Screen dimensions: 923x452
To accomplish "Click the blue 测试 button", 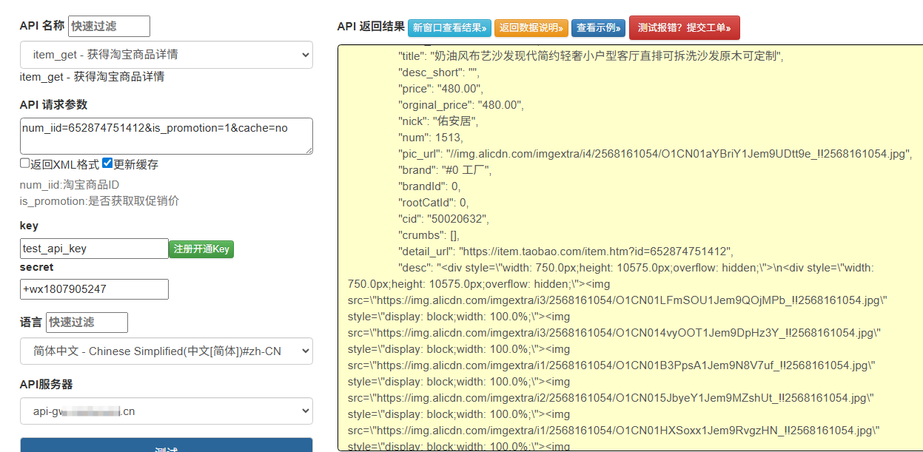I will [167, 445].
